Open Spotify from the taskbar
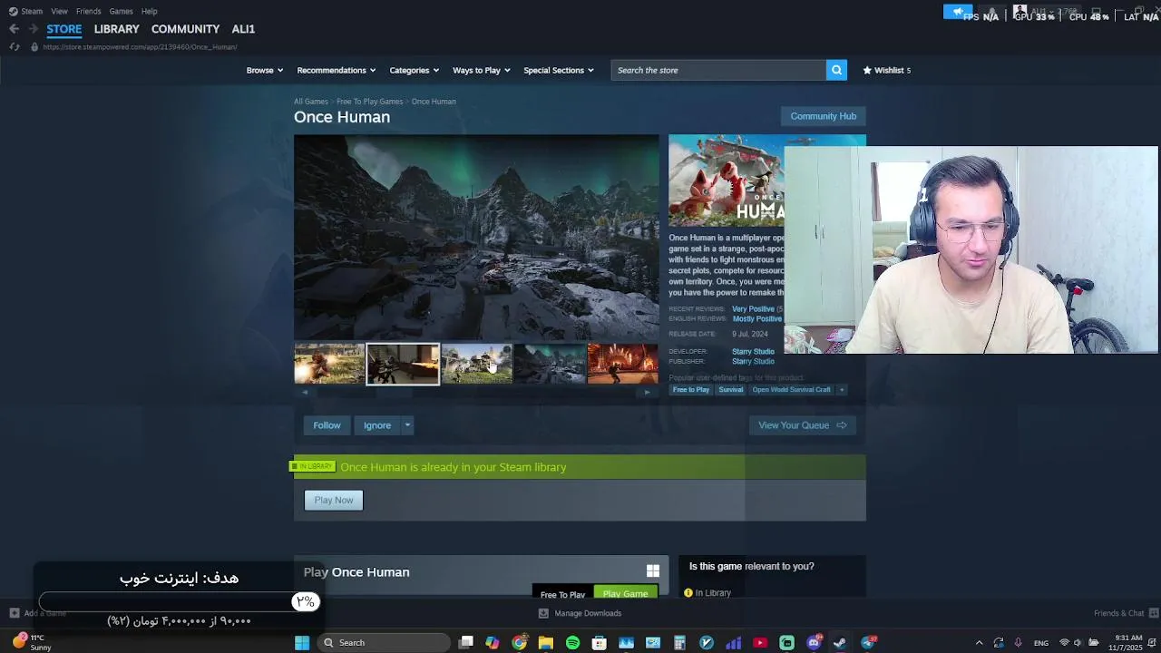 coord(572,643)
